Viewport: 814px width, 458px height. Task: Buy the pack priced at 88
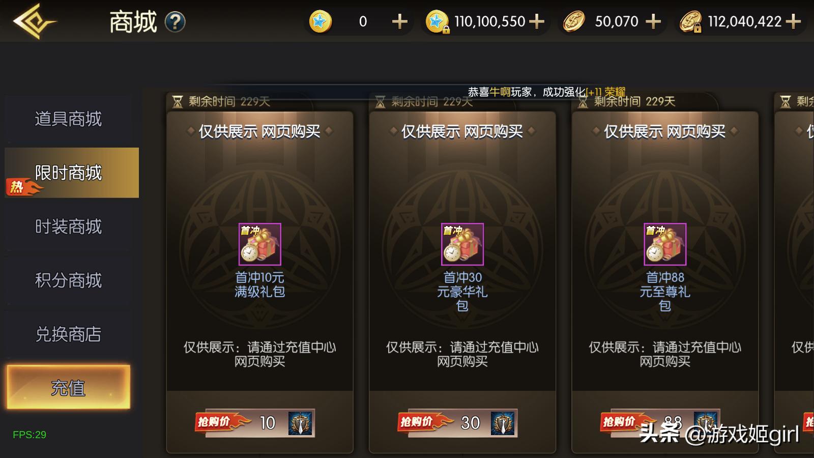[660, 423]
